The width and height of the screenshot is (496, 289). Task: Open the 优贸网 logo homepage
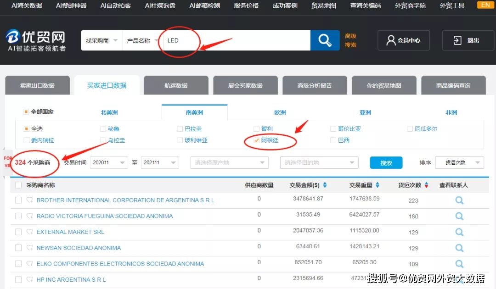(x=35, y=40)
